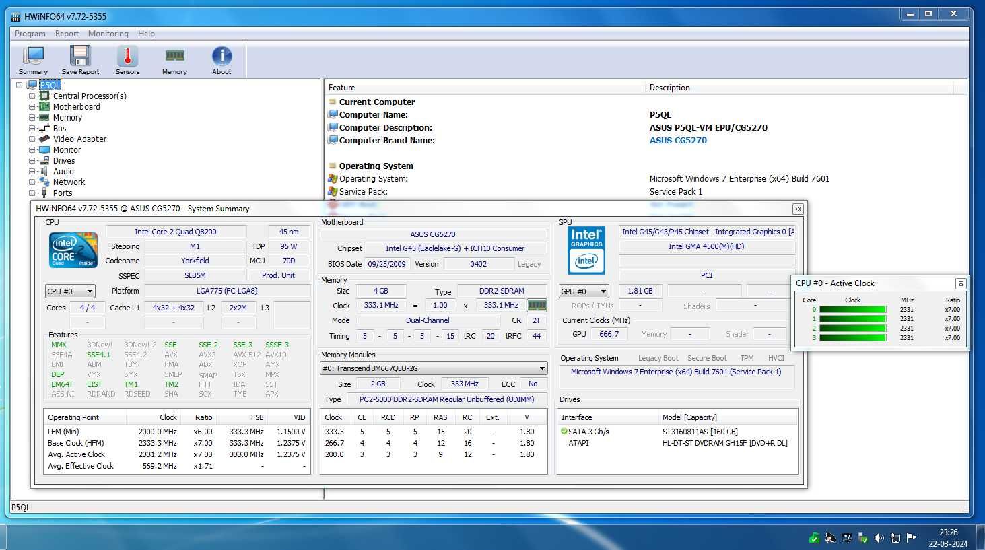Open the volume speaker tray icon
The width and height of the screenshot is (985, 550).
coord(879,538)
